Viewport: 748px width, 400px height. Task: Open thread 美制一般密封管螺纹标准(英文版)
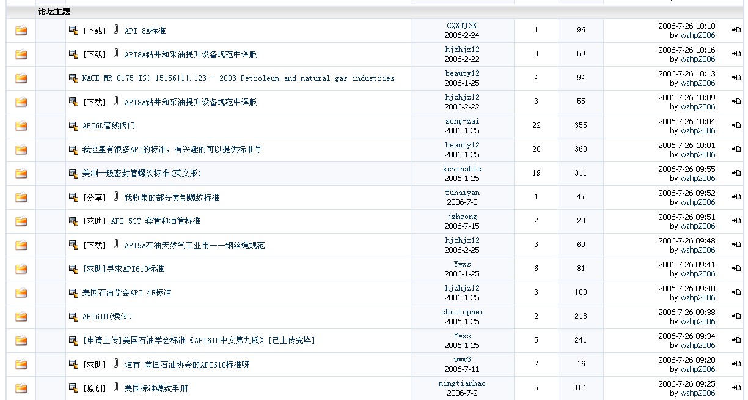coord(142,174)
